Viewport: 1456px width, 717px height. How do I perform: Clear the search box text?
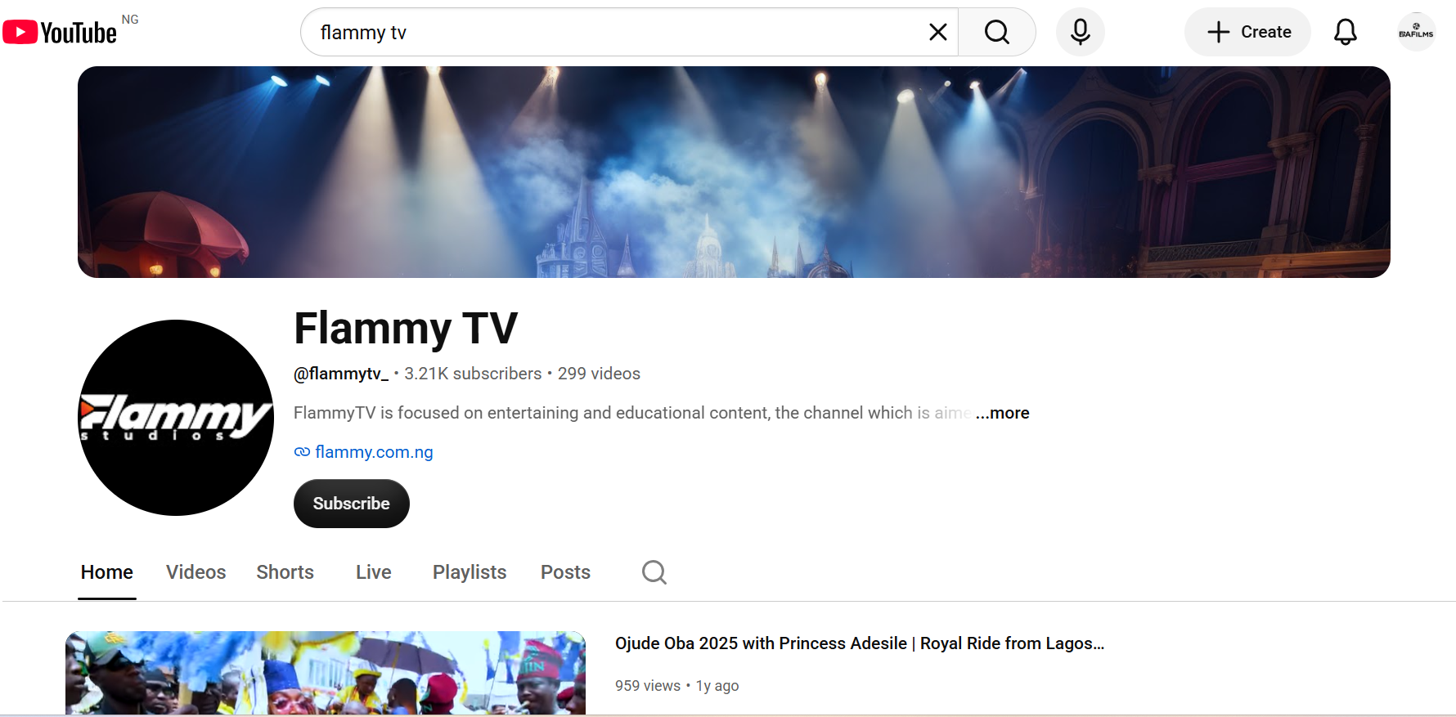[x=937, y=32]
